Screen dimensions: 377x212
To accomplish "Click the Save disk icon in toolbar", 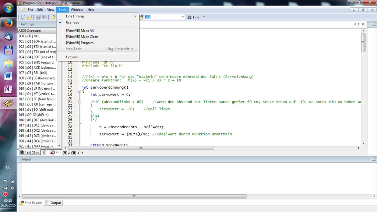I will click(38, 17).
